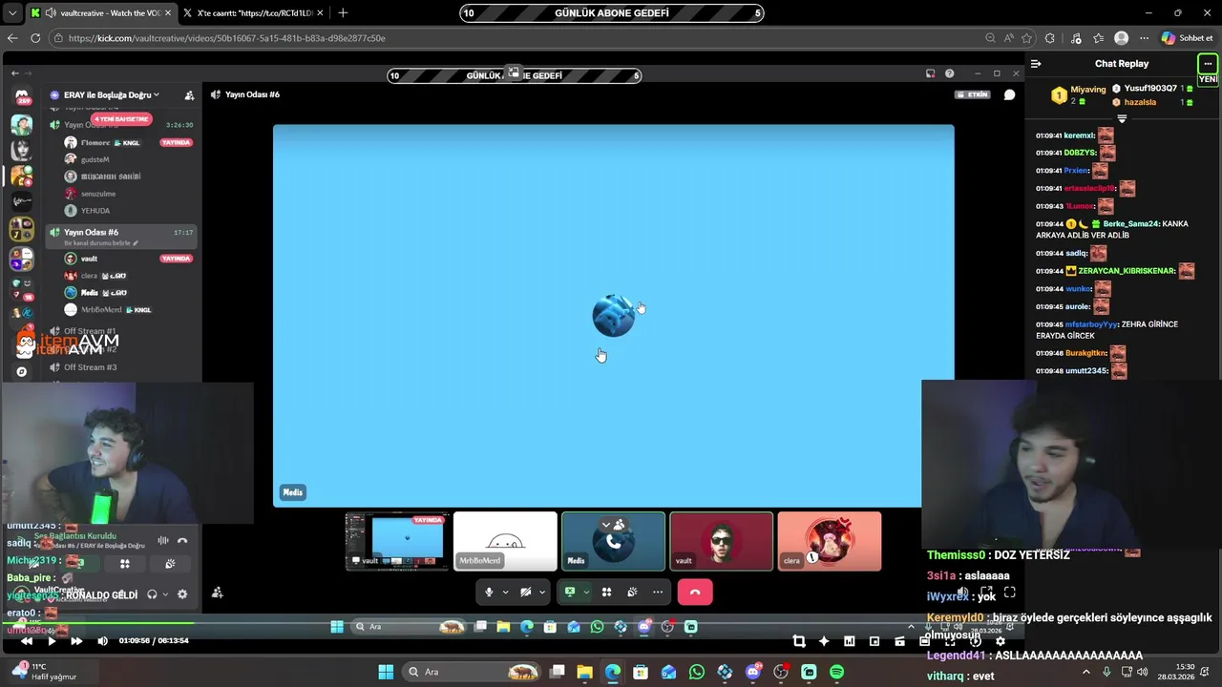Toggle the Discord camera button
Screen dimensions: 1222x687
coord(525,593)
